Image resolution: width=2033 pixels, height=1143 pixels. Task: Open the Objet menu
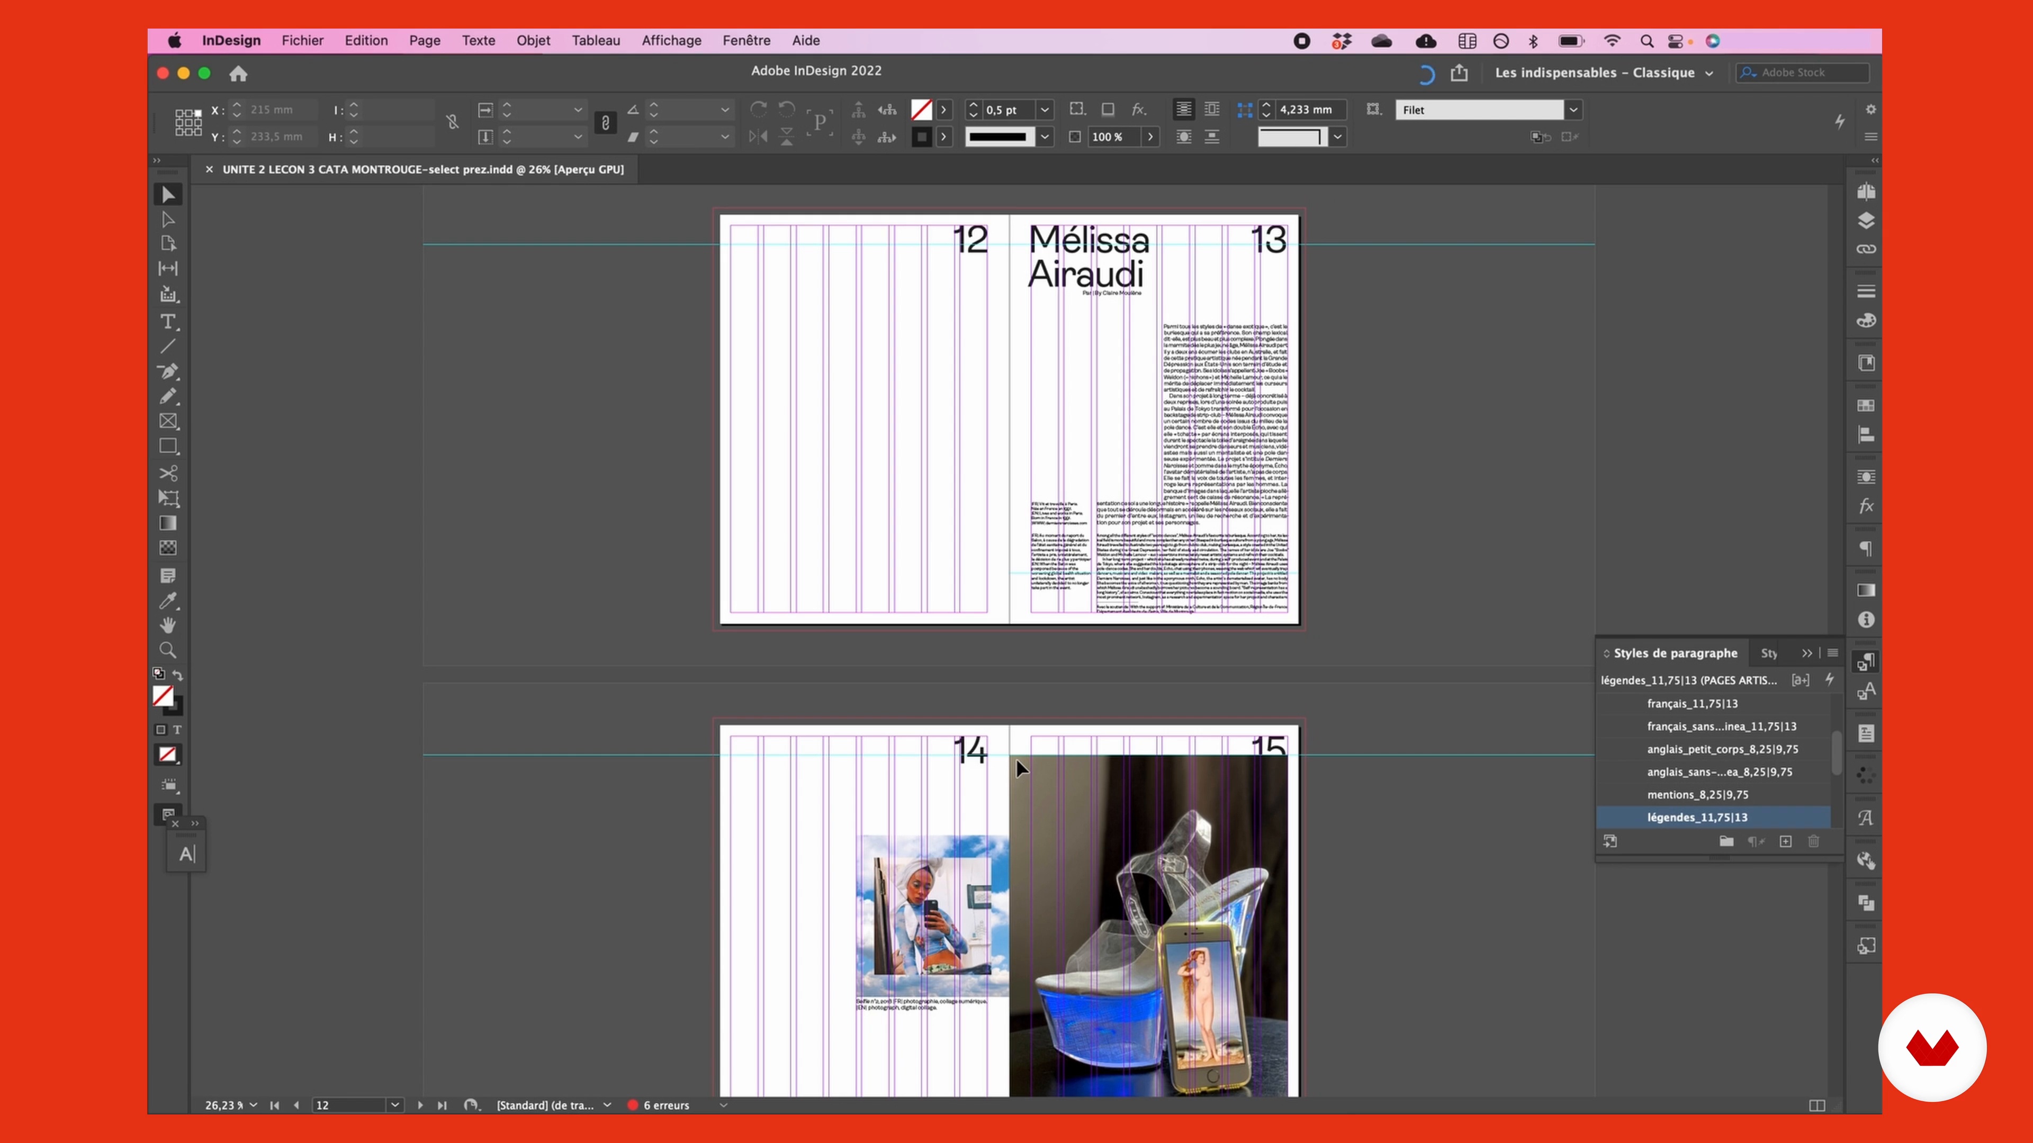click(533, 40)
